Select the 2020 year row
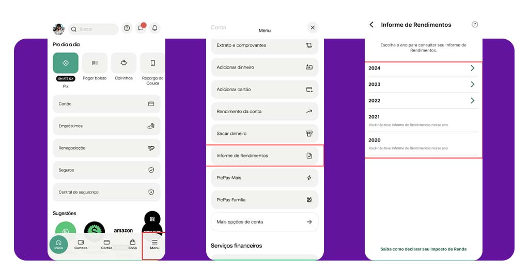 [x=424, y=144]
